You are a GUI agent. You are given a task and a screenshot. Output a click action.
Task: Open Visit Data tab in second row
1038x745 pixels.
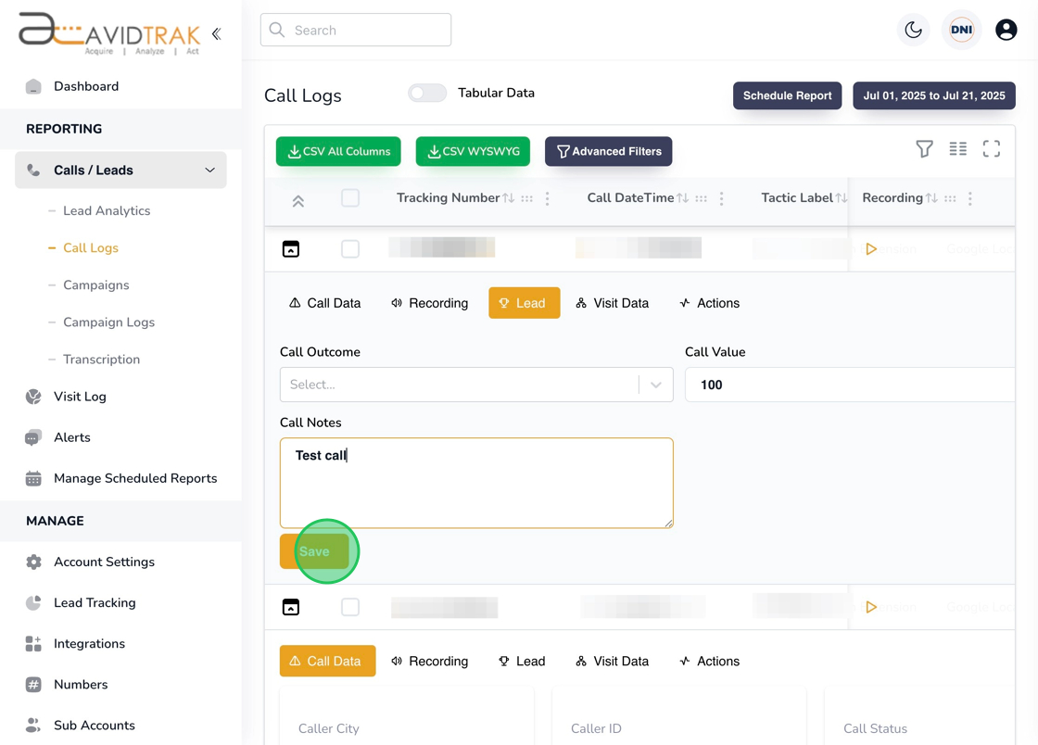click(612, 661)
